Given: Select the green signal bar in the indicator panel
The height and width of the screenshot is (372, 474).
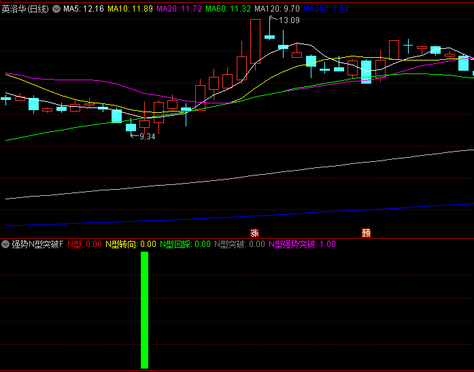Looking at the screenshot, I should [144, 310].
